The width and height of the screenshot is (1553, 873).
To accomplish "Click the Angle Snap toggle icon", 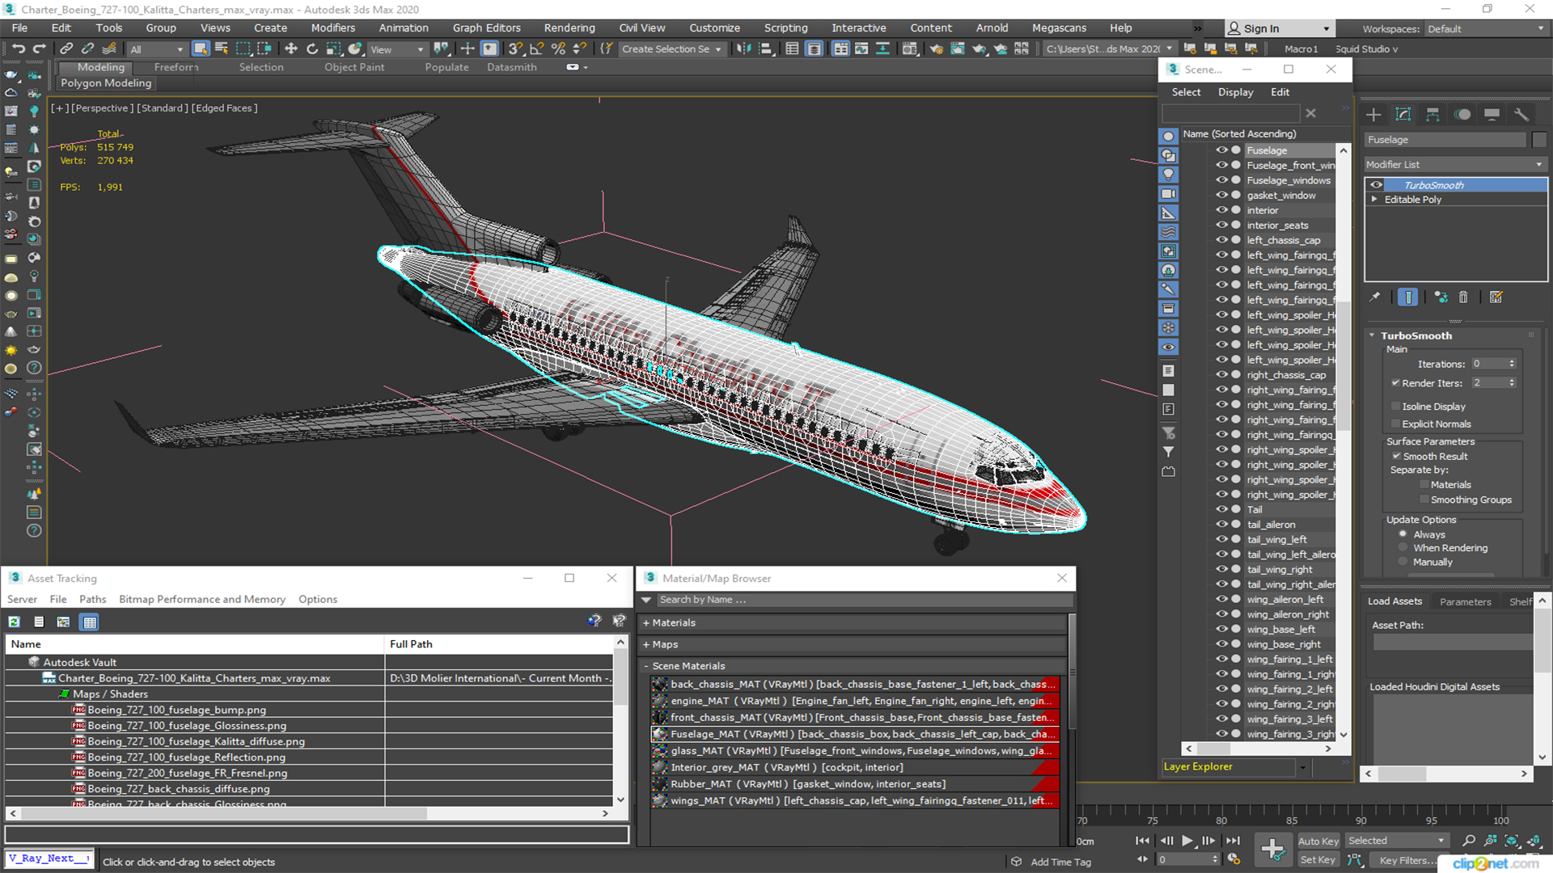I will pos(536,48).
